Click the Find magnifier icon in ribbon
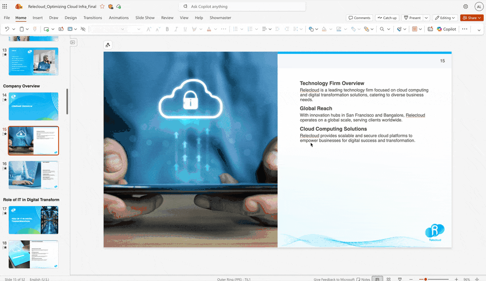Image resolution: width=486 pixels, height=281 pixels. tap(382, 29)
